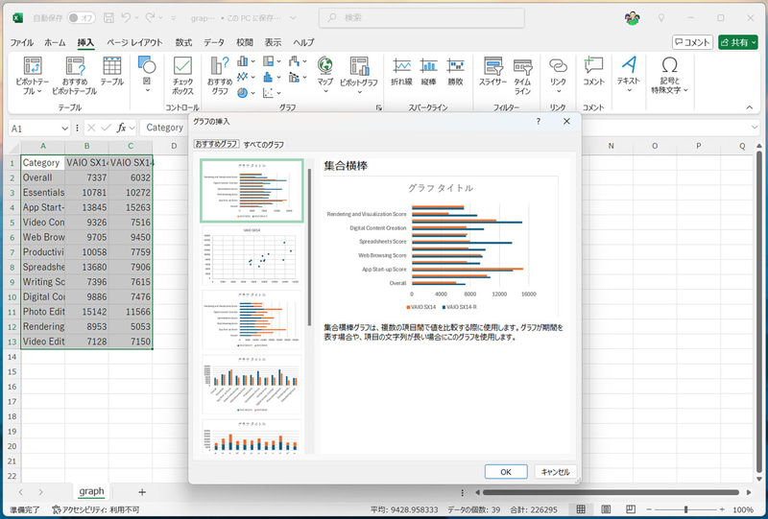Viewport: 768px width, 519px height.
Task: Click the user account avatar
Action: pos(633,18)
